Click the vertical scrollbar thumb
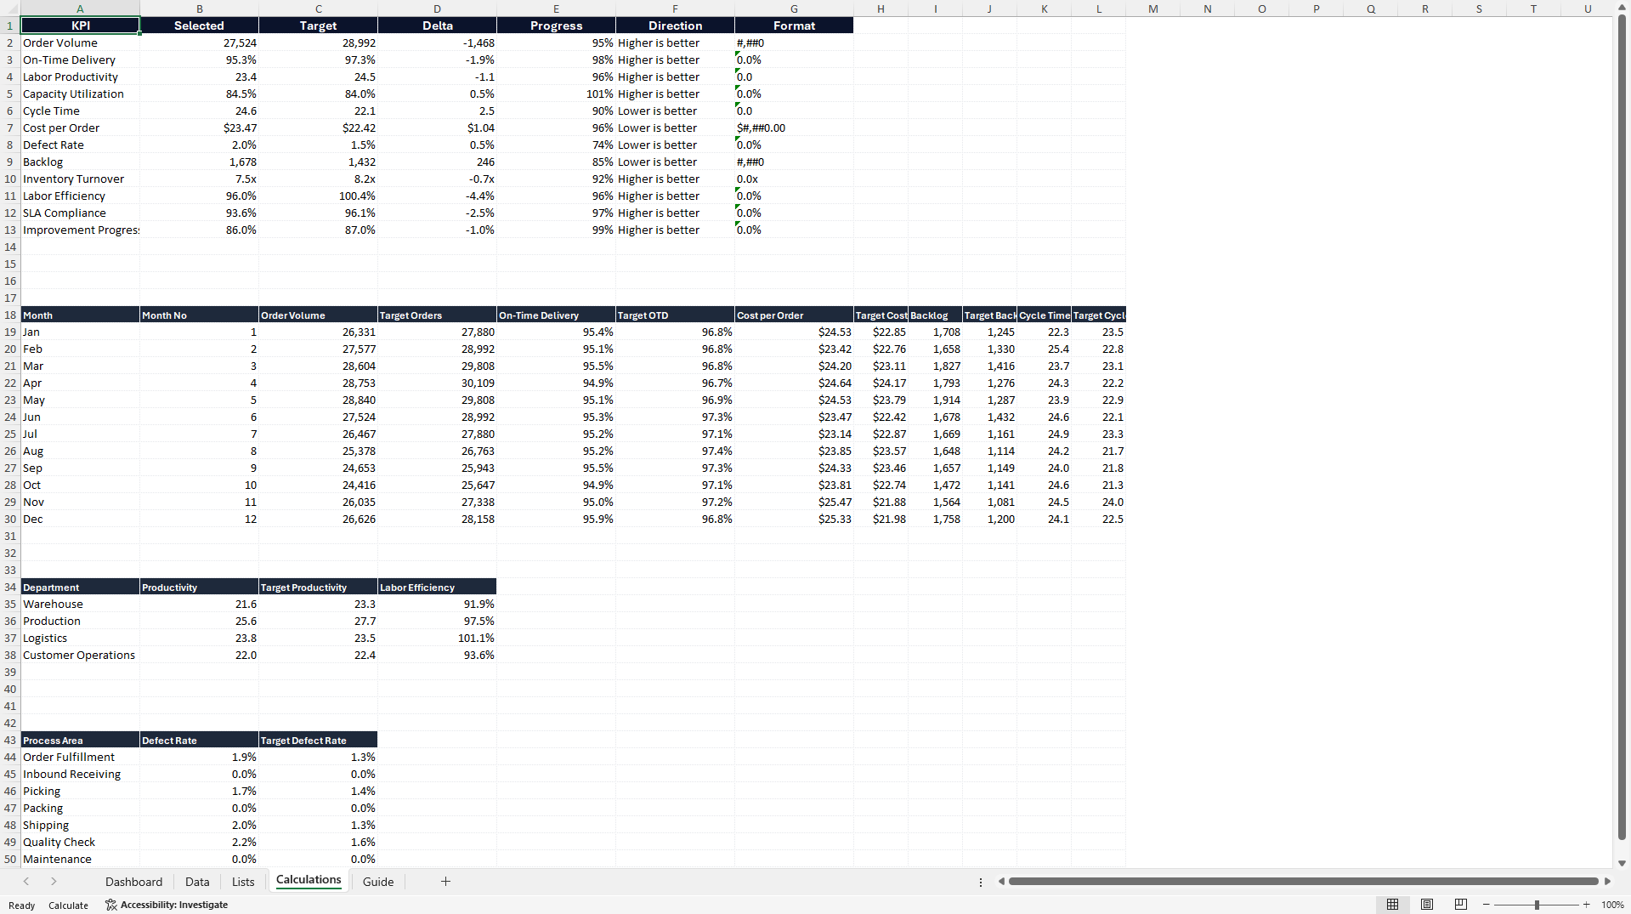This screenshot has width=1631, height=914. (1622, 425)
